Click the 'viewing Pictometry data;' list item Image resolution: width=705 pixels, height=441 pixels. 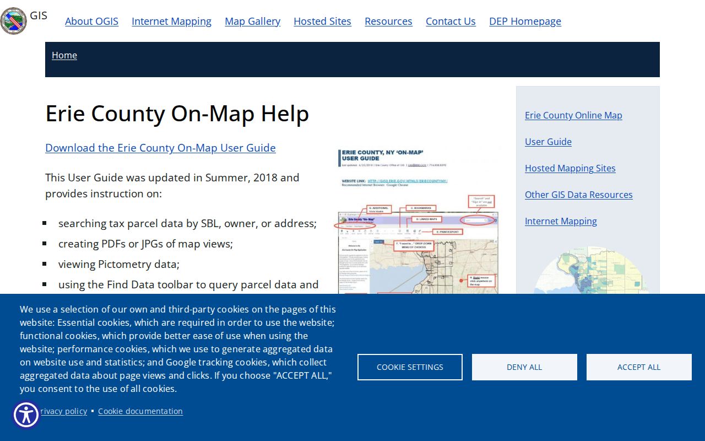[x=119, y=264]
